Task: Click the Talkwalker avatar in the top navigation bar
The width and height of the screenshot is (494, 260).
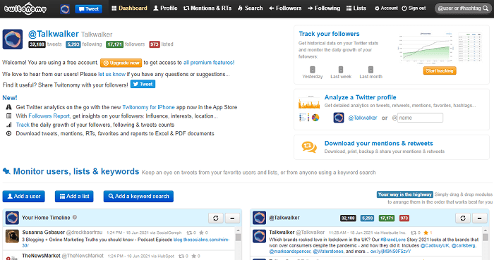Action: (x=65, y=8)
